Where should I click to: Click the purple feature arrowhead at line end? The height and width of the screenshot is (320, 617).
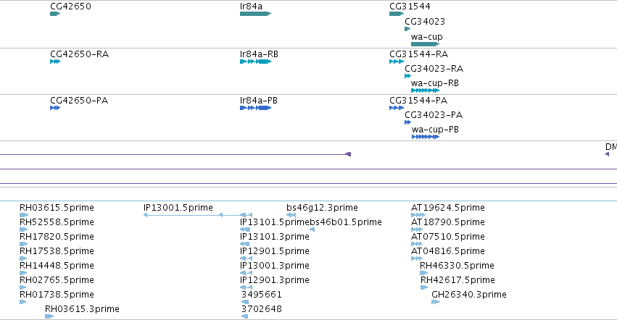click(x=348, y=154)
